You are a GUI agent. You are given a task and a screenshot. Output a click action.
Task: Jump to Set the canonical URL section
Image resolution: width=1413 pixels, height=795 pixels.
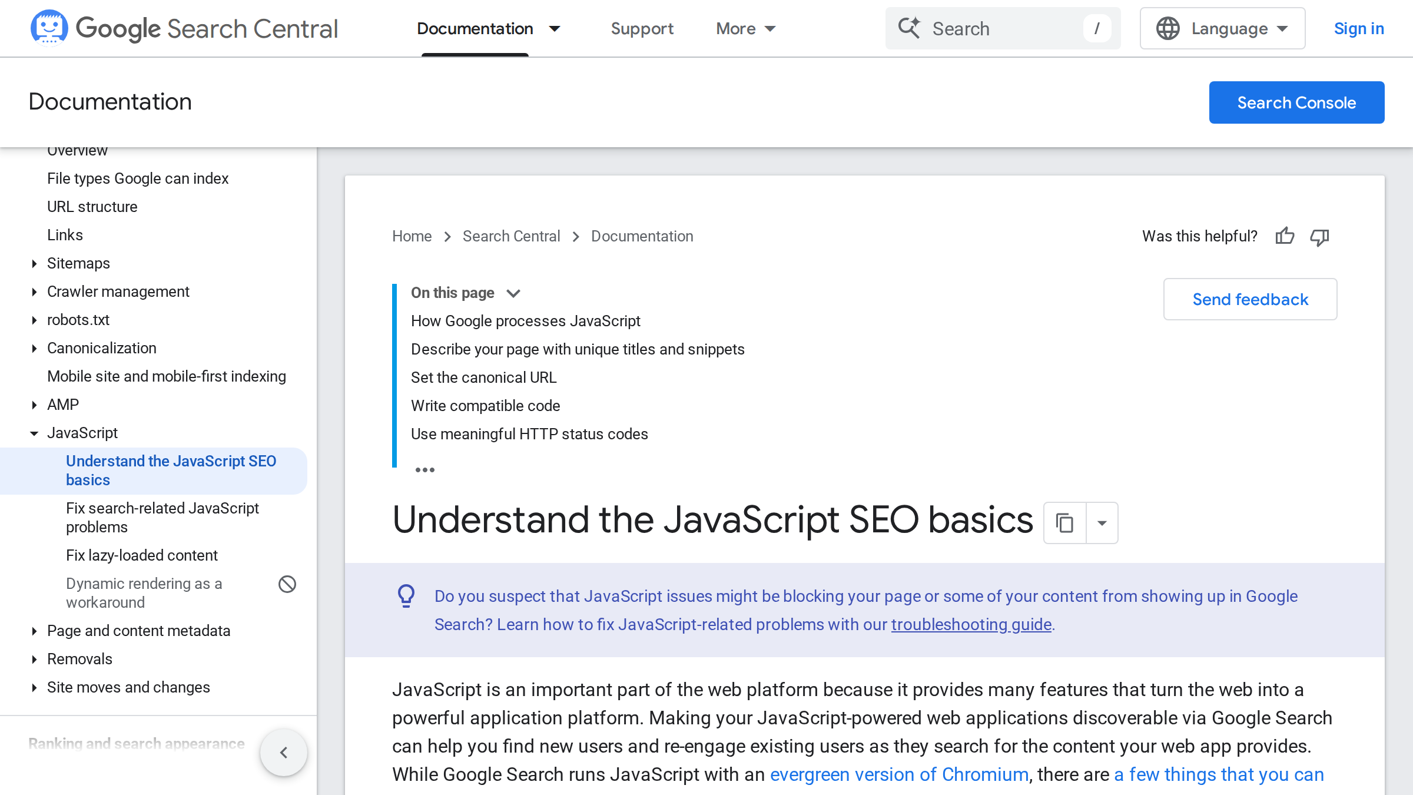click(483, 377)
